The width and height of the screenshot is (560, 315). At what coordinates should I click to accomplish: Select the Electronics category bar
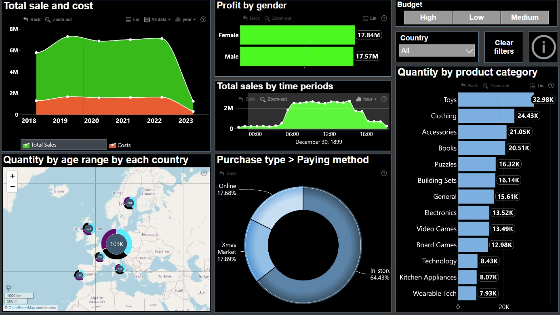click(474, 213)
